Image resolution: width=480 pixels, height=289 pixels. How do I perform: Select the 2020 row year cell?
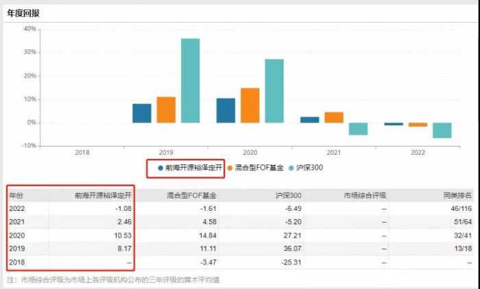[x=17, y=236]
